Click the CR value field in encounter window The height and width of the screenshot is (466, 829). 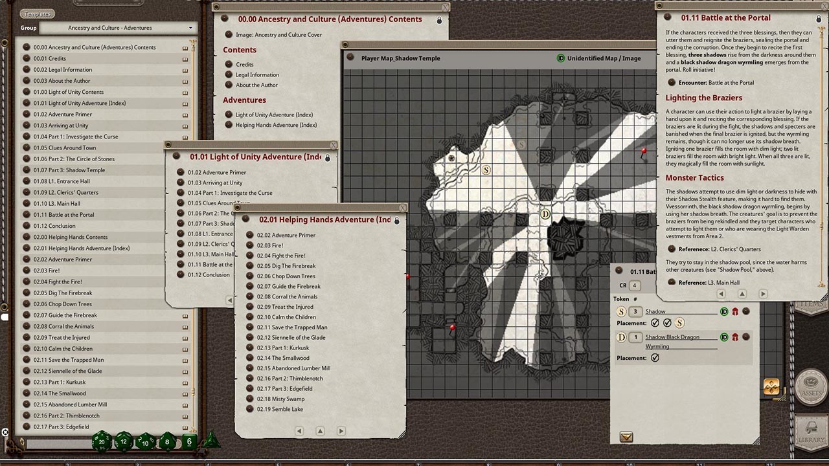(634, 285)
